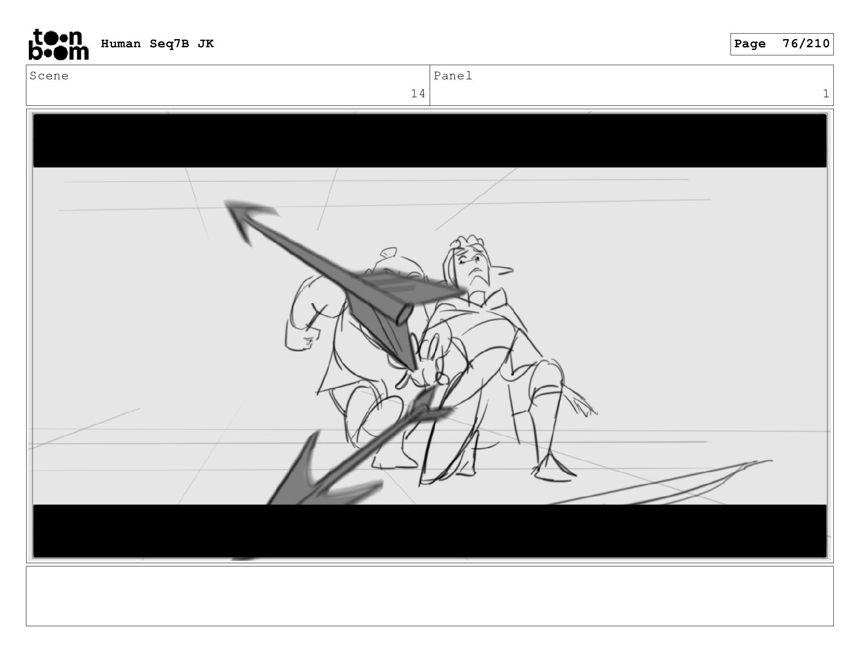
Task: Select scene number 14
Action: click(x=417, y=93)
